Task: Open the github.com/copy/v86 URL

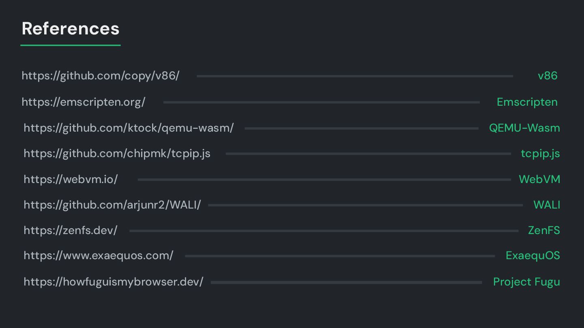Action: 101,76
